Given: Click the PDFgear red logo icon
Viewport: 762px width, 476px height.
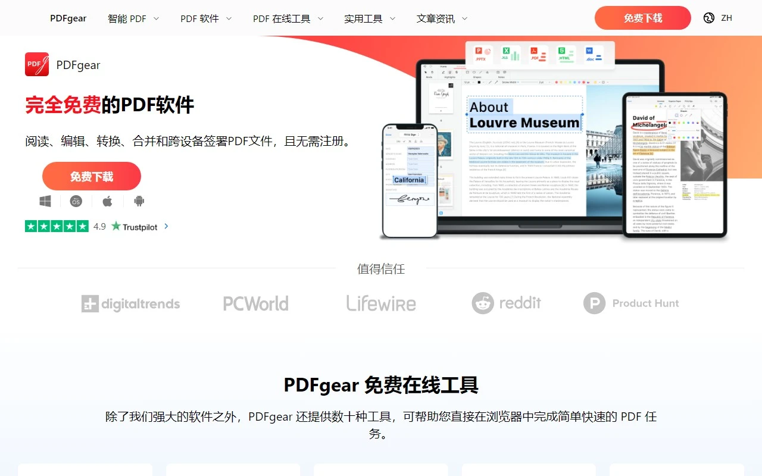Looking at the screenshot, I should click(x=37, y=64).
